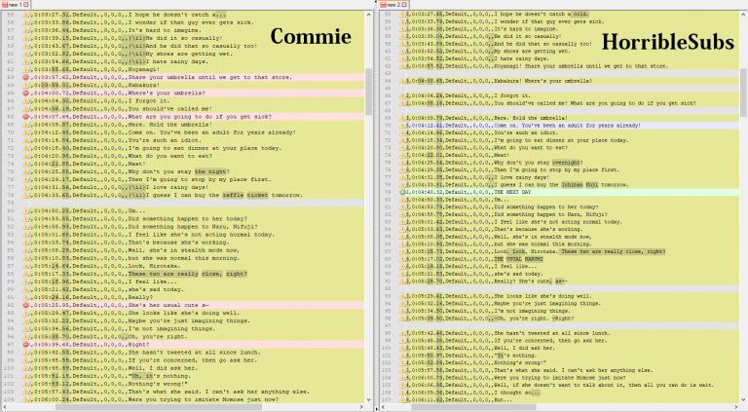This screenshot has height=412, width=748.
Task: Close the new 1 tab
Action: (x=25, y=4)
